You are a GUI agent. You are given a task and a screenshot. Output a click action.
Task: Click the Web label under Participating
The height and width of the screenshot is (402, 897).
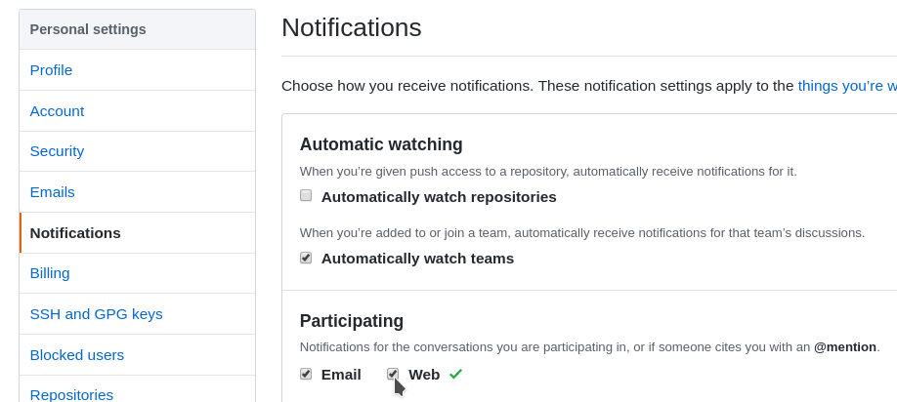424,375
